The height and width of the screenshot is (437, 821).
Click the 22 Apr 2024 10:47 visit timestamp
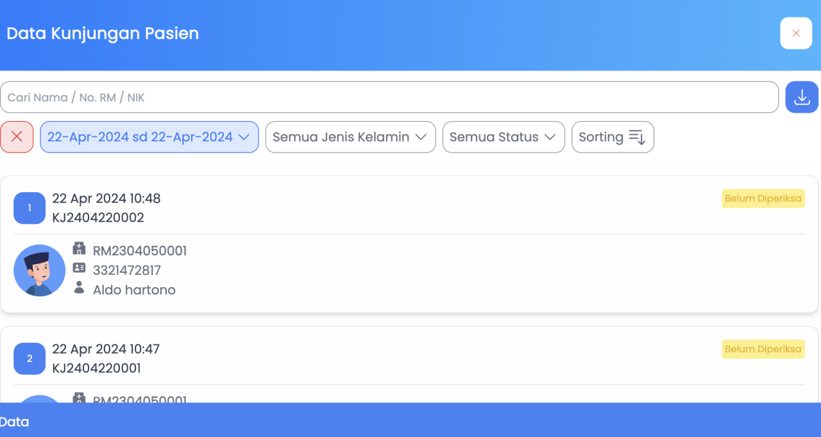click(x=106, y=349)
